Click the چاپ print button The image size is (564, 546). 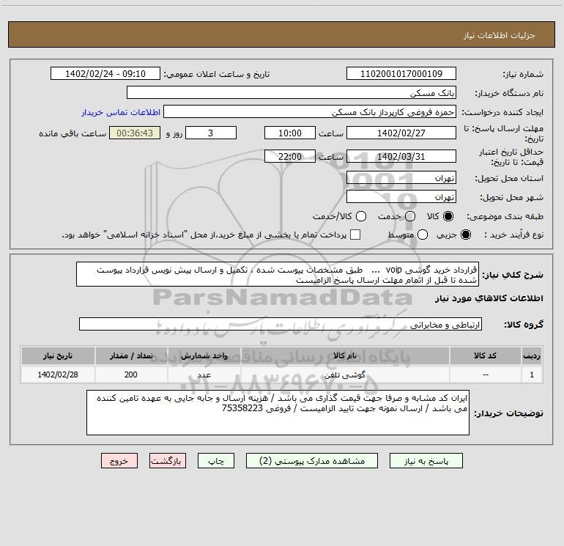click(216, 461)
